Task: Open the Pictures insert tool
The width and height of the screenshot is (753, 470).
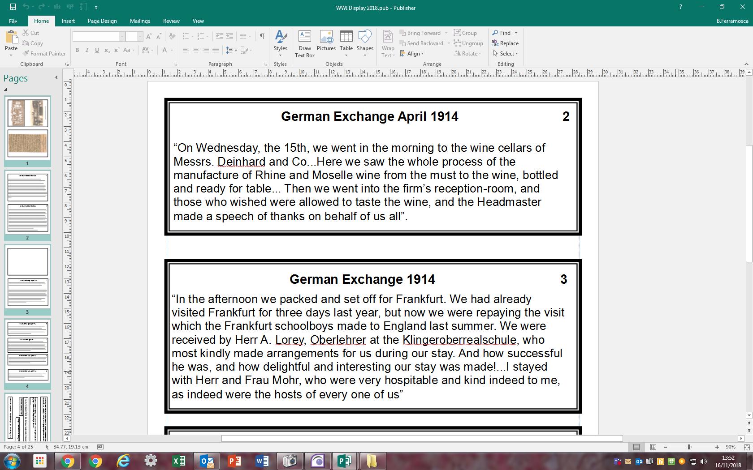Action: (x=326, y=41)
